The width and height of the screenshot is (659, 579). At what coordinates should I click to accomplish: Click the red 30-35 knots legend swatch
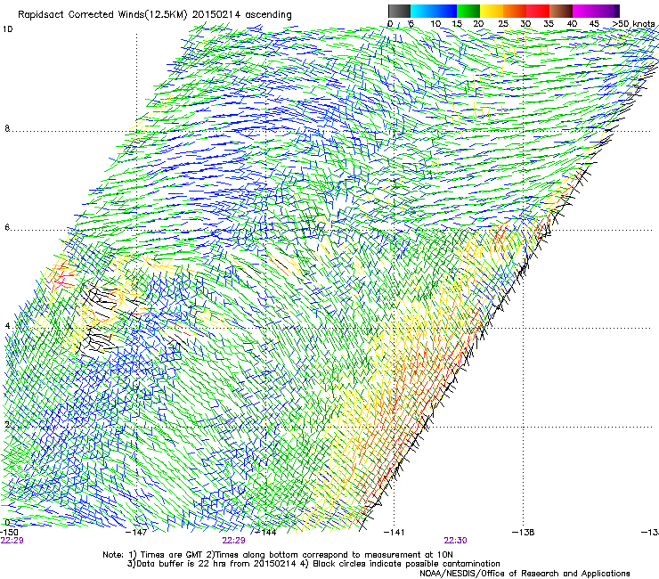[538, 11]
